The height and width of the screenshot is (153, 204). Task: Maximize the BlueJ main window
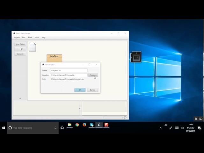pyautogui.click(x=118, y=33)
